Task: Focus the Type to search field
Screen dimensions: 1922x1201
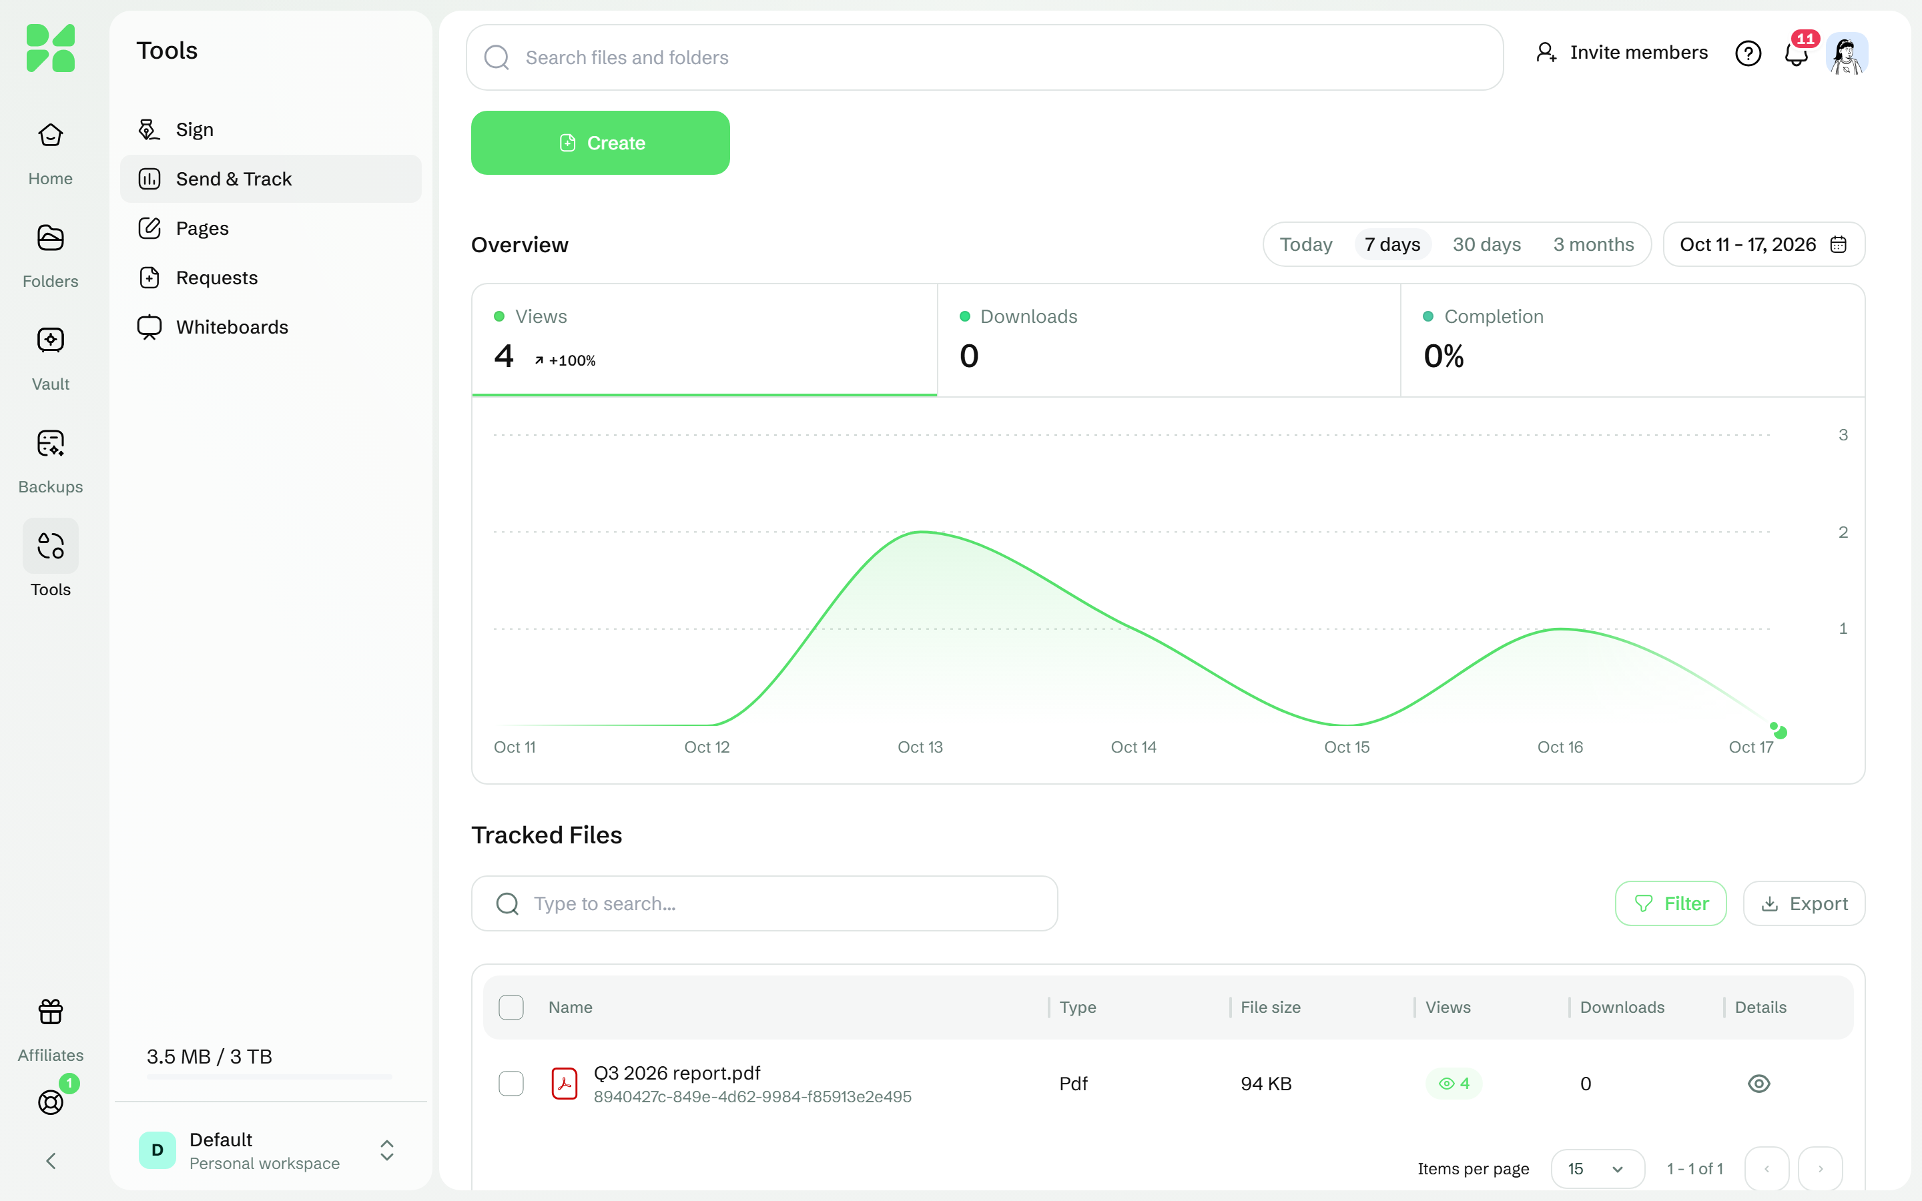Action: 764,903
